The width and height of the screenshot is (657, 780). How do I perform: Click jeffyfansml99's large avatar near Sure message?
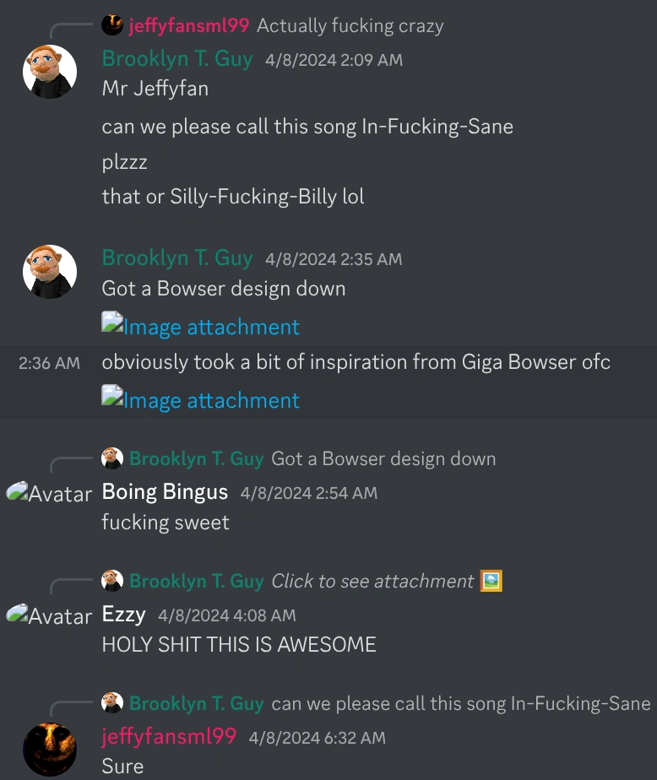coord(50,750)
